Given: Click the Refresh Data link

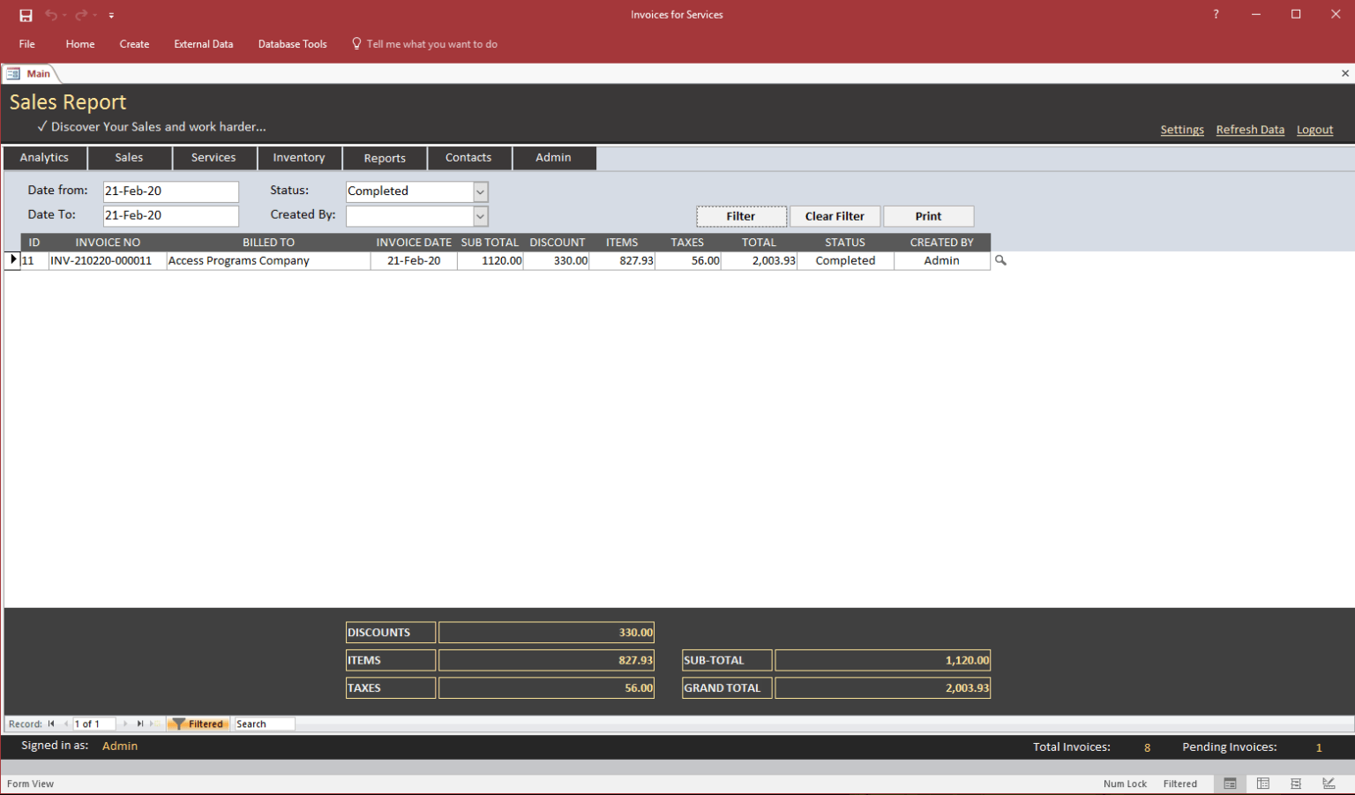Looking at the screenshot, I should coord(1250,130).
